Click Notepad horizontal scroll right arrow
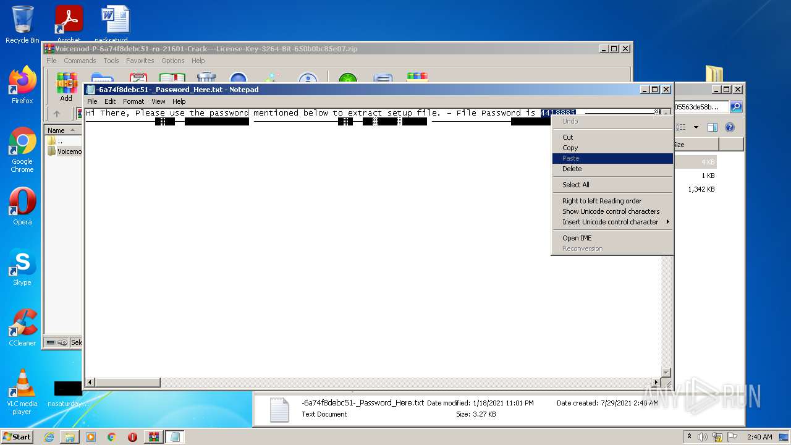This screenshot has height=445, width=791. point(656,383)
